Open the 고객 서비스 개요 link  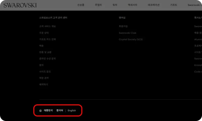(47, 26)
